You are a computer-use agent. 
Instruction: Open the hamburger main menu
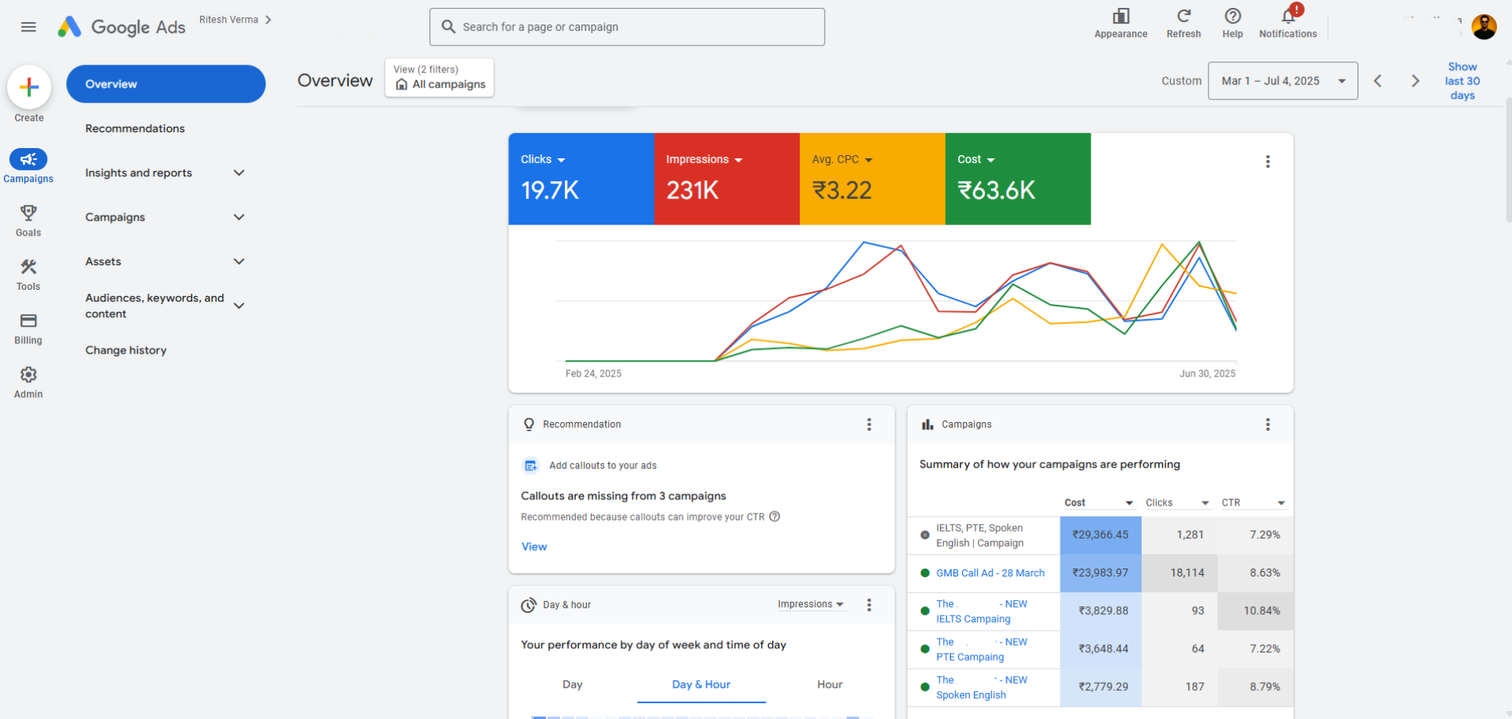point(28,27)
